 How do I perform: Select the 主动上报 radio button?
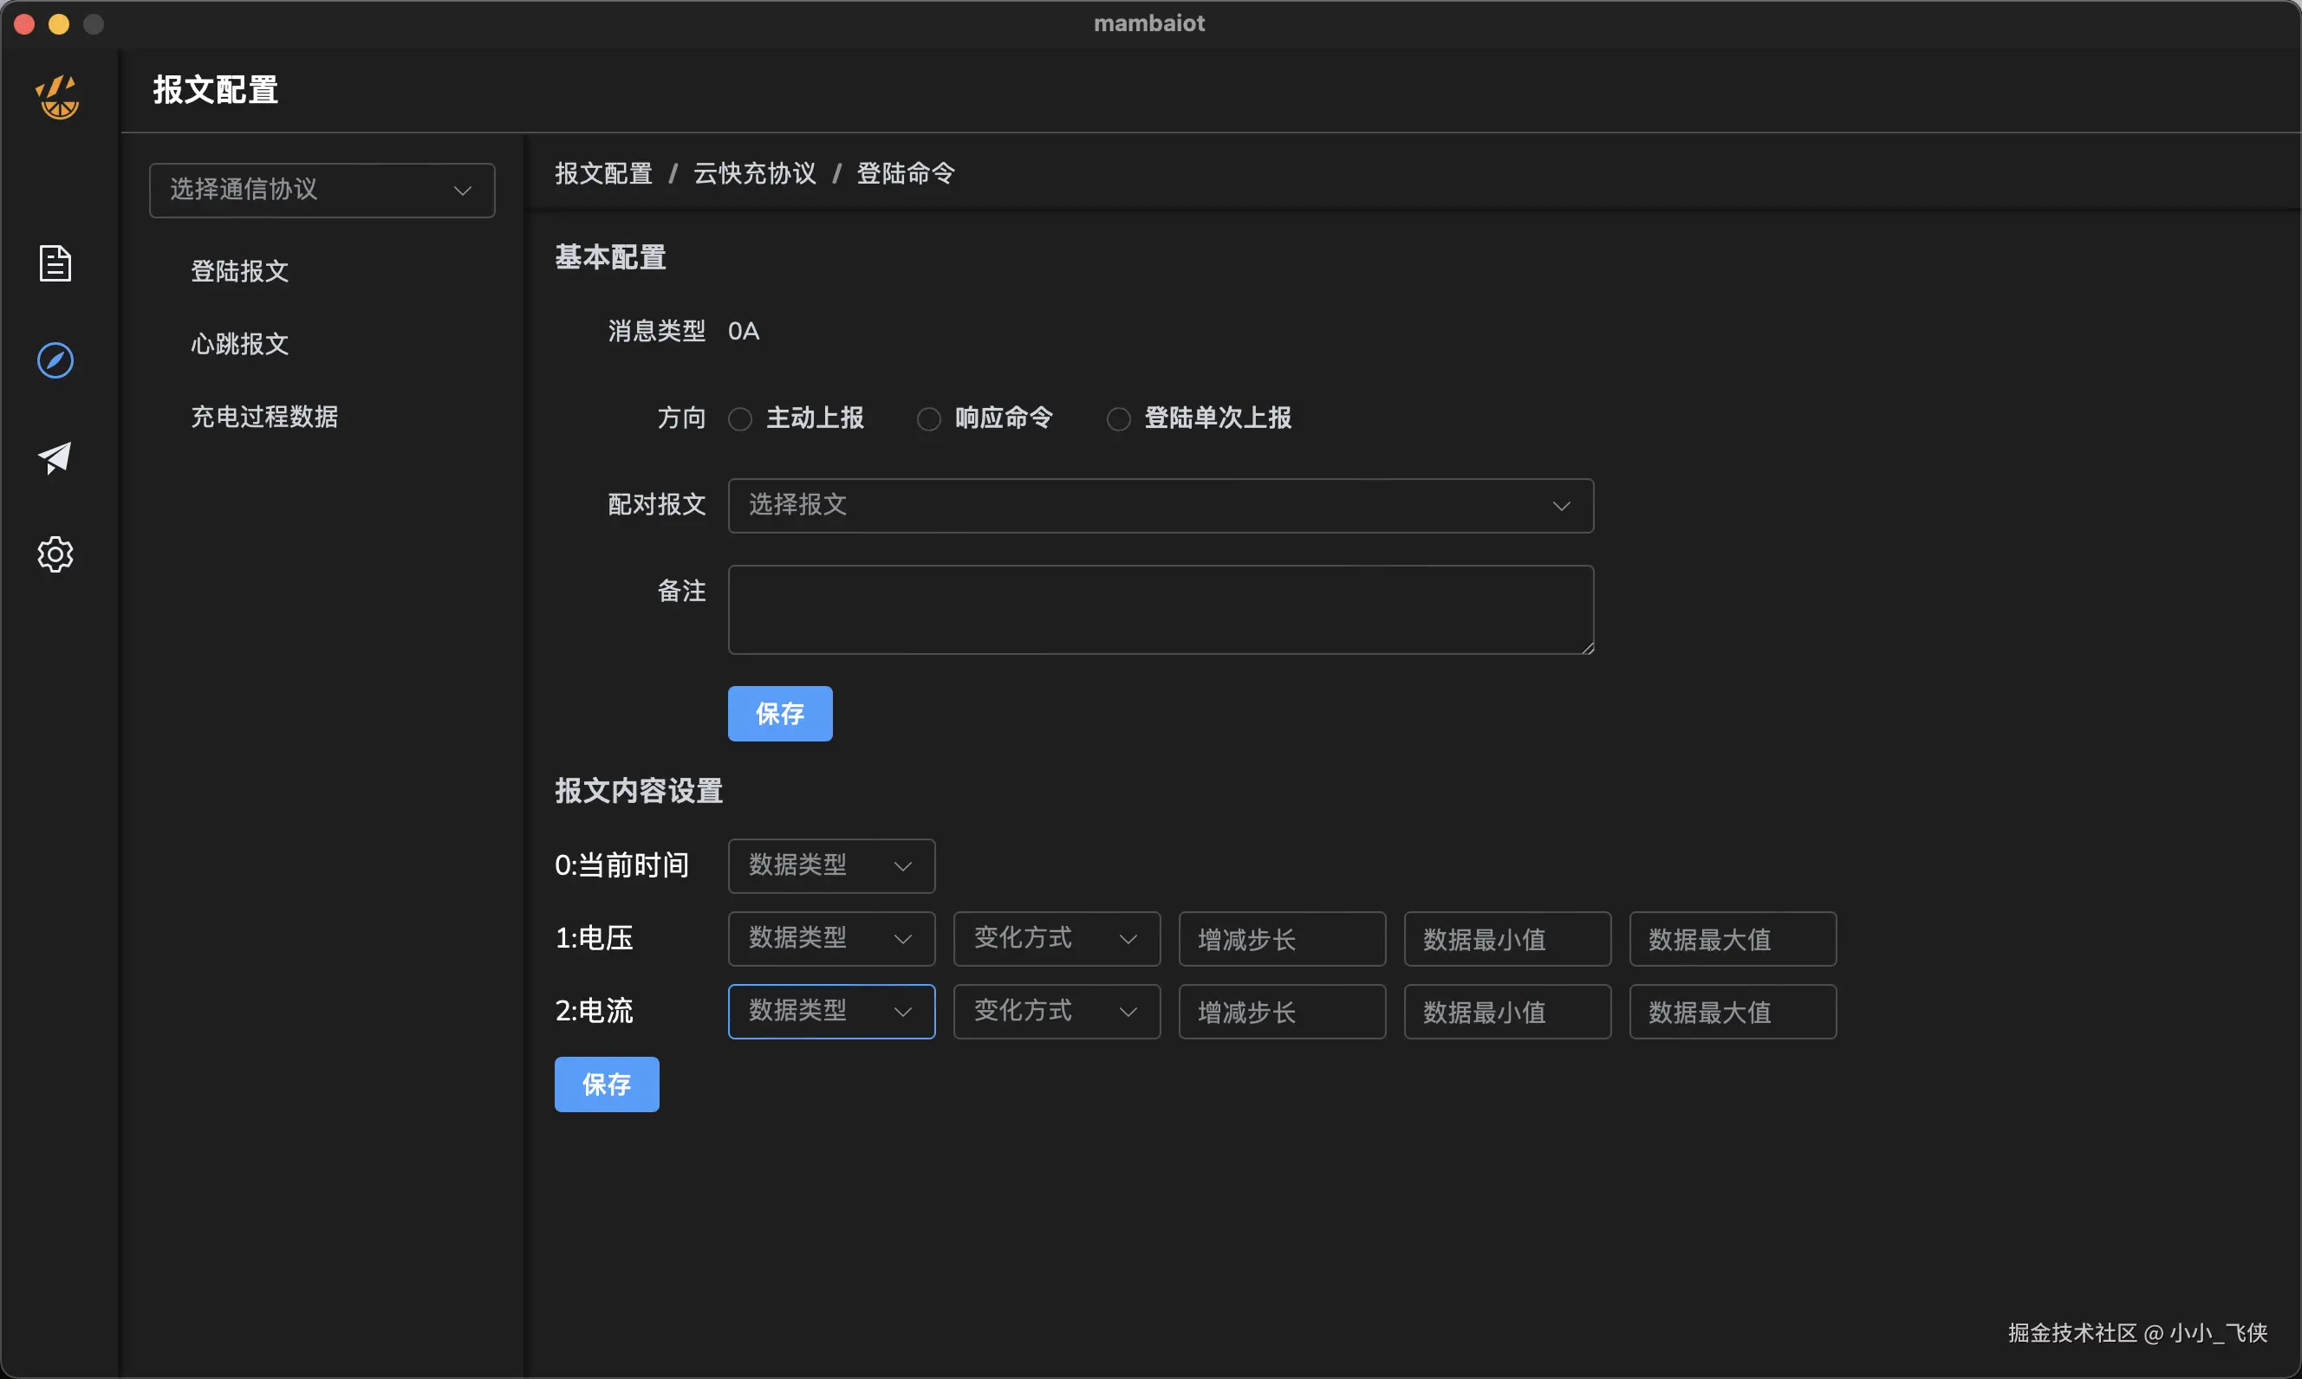coord(740,419)
